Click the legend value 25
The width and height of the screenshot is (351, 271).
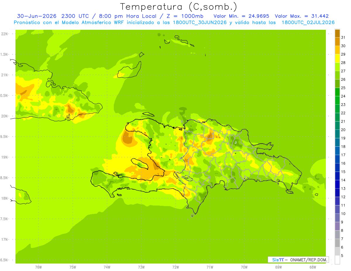coord(343,88)
